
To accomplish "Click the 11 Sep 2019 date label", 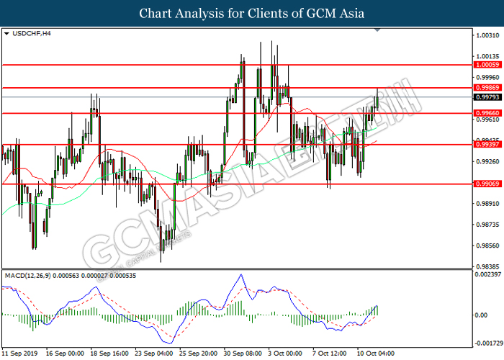I will [x=19, y=354].
